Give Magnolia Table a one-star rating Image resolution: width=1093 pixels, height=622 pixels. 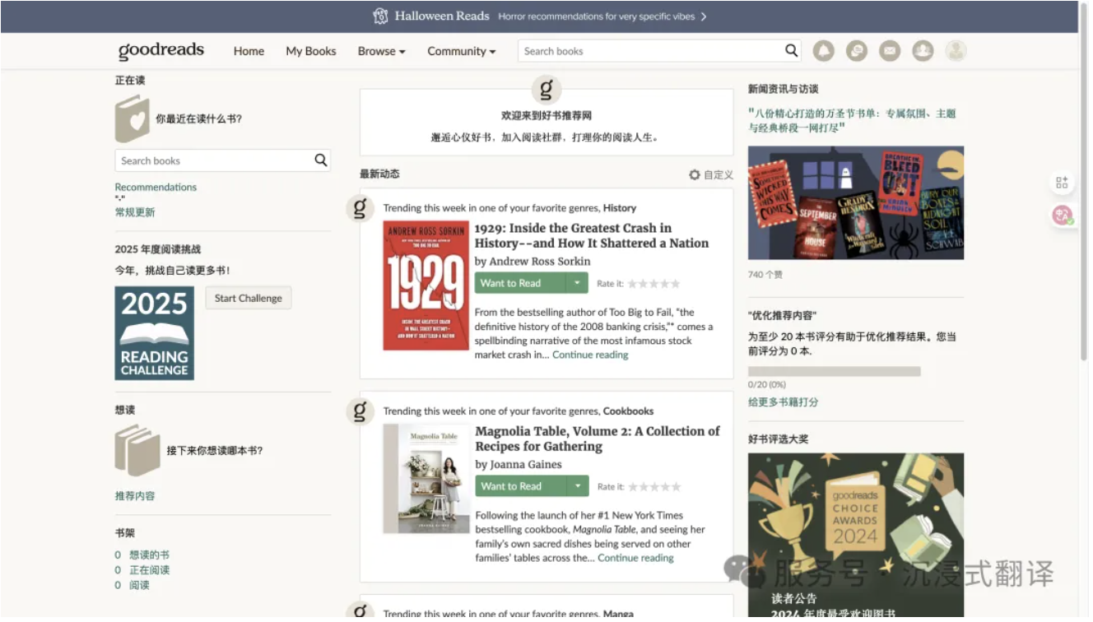[633, 487]
